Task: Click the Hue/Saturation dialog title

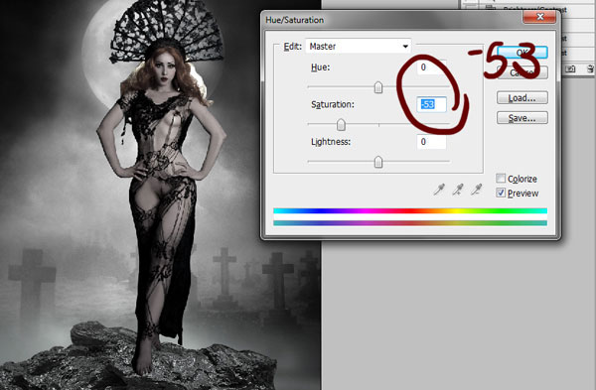Action: tap(295, 20)
